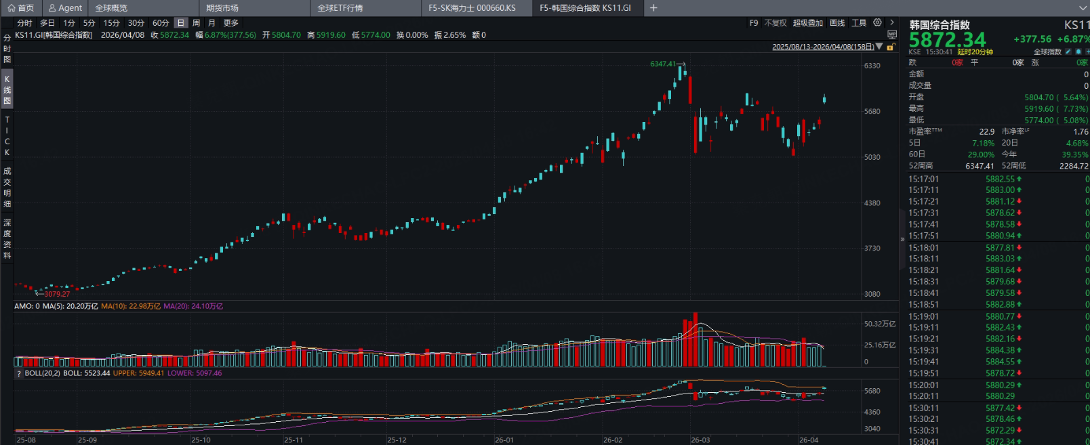The width and height of the screenshot is (1090, 445).
Task: Click the BOLL indicator question mark
Action: (19, 373)
